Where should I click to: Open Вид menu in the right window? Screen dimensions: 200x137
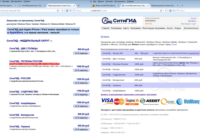(x=95, y=1)
